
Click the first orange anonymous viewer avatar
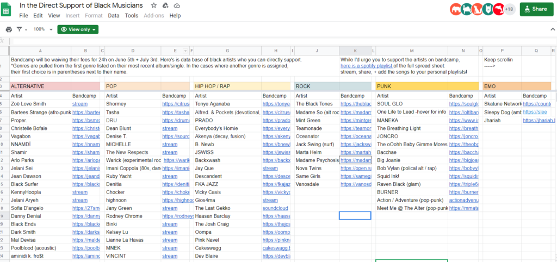tap(455, 9)
